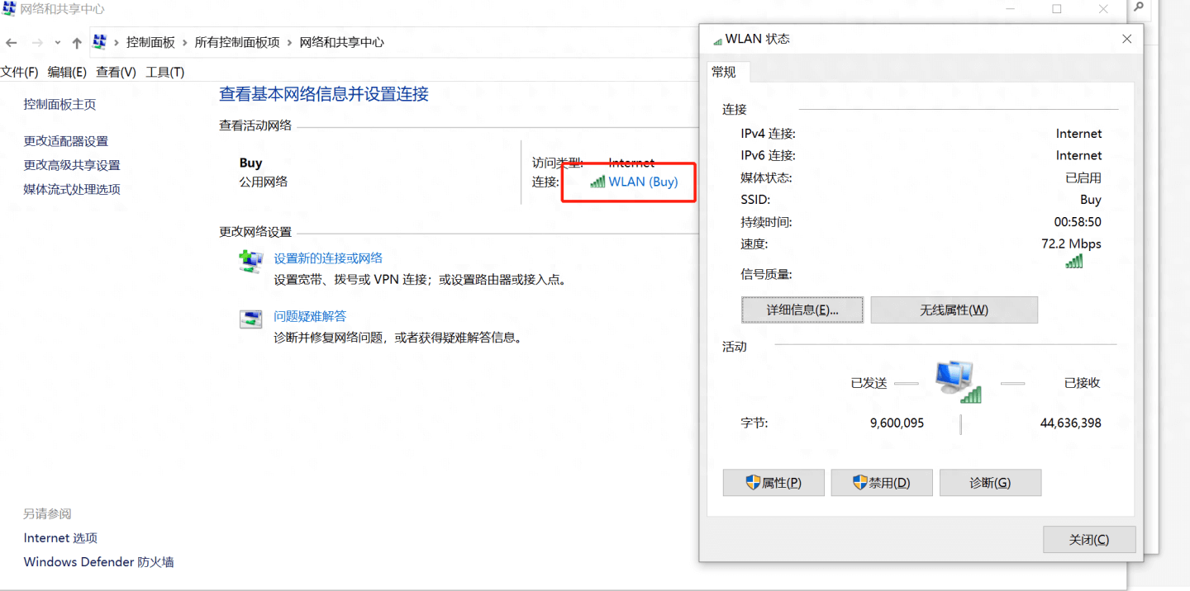Open the 查看(V) menu
Image resolution: width=1190 pixels, height=591 pixels.
coord(115,72)
